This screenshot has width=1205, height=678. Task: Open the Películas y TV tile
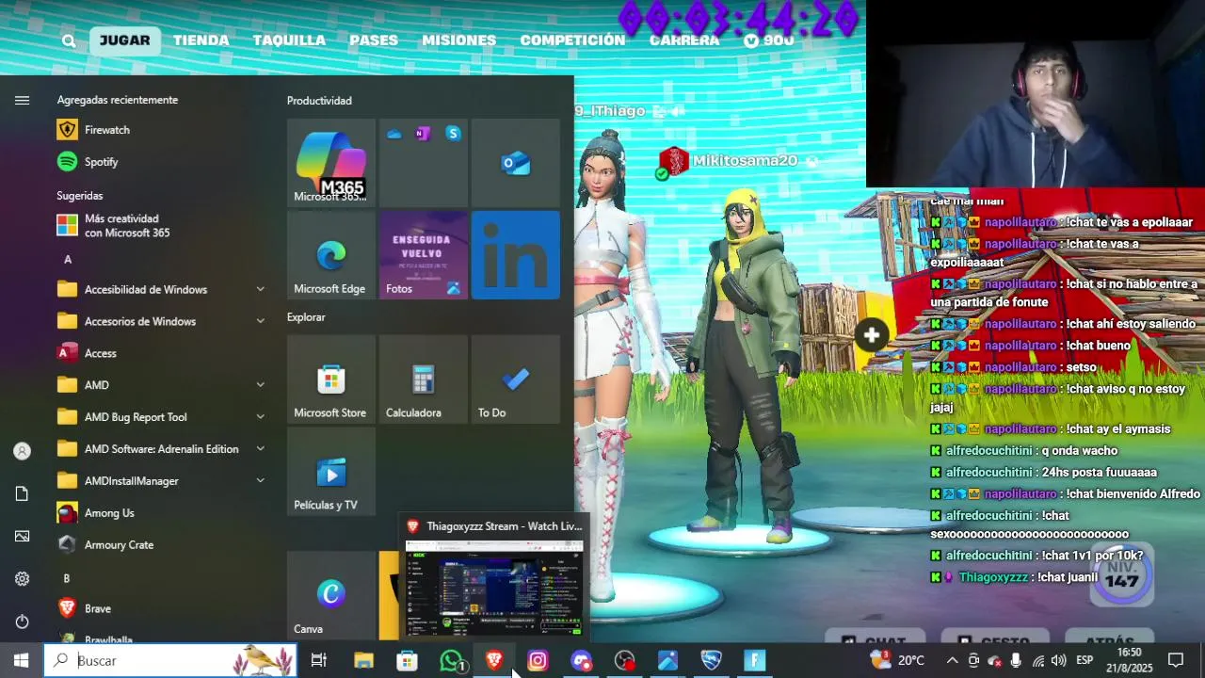[330, 471]
